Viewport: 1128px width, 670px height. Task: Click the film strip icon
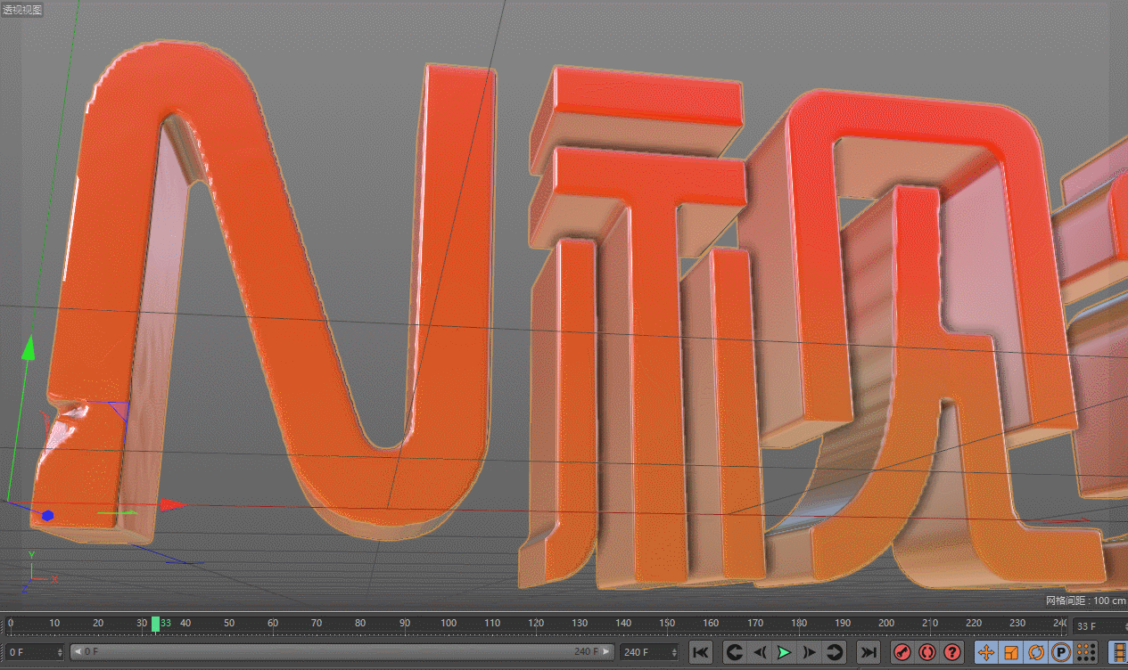point(1118,652)
